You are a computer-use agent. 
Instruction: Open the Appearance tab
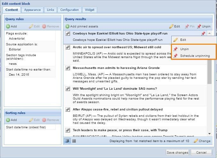32,10
